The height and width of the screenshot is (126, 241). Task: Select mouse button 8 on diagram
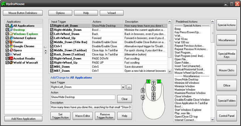tap(153, 94)
